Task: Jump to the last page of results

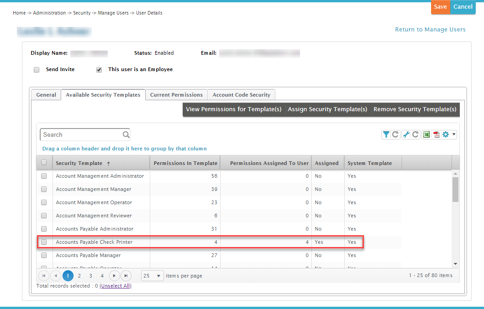Action: (x=126, y=276)
